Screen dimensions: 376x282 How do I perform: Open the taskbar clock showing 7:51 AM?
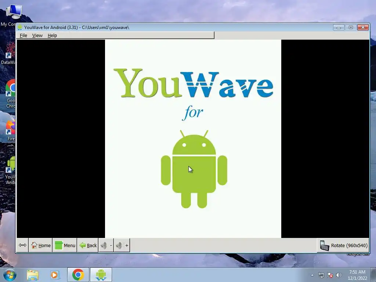(357, 275)
